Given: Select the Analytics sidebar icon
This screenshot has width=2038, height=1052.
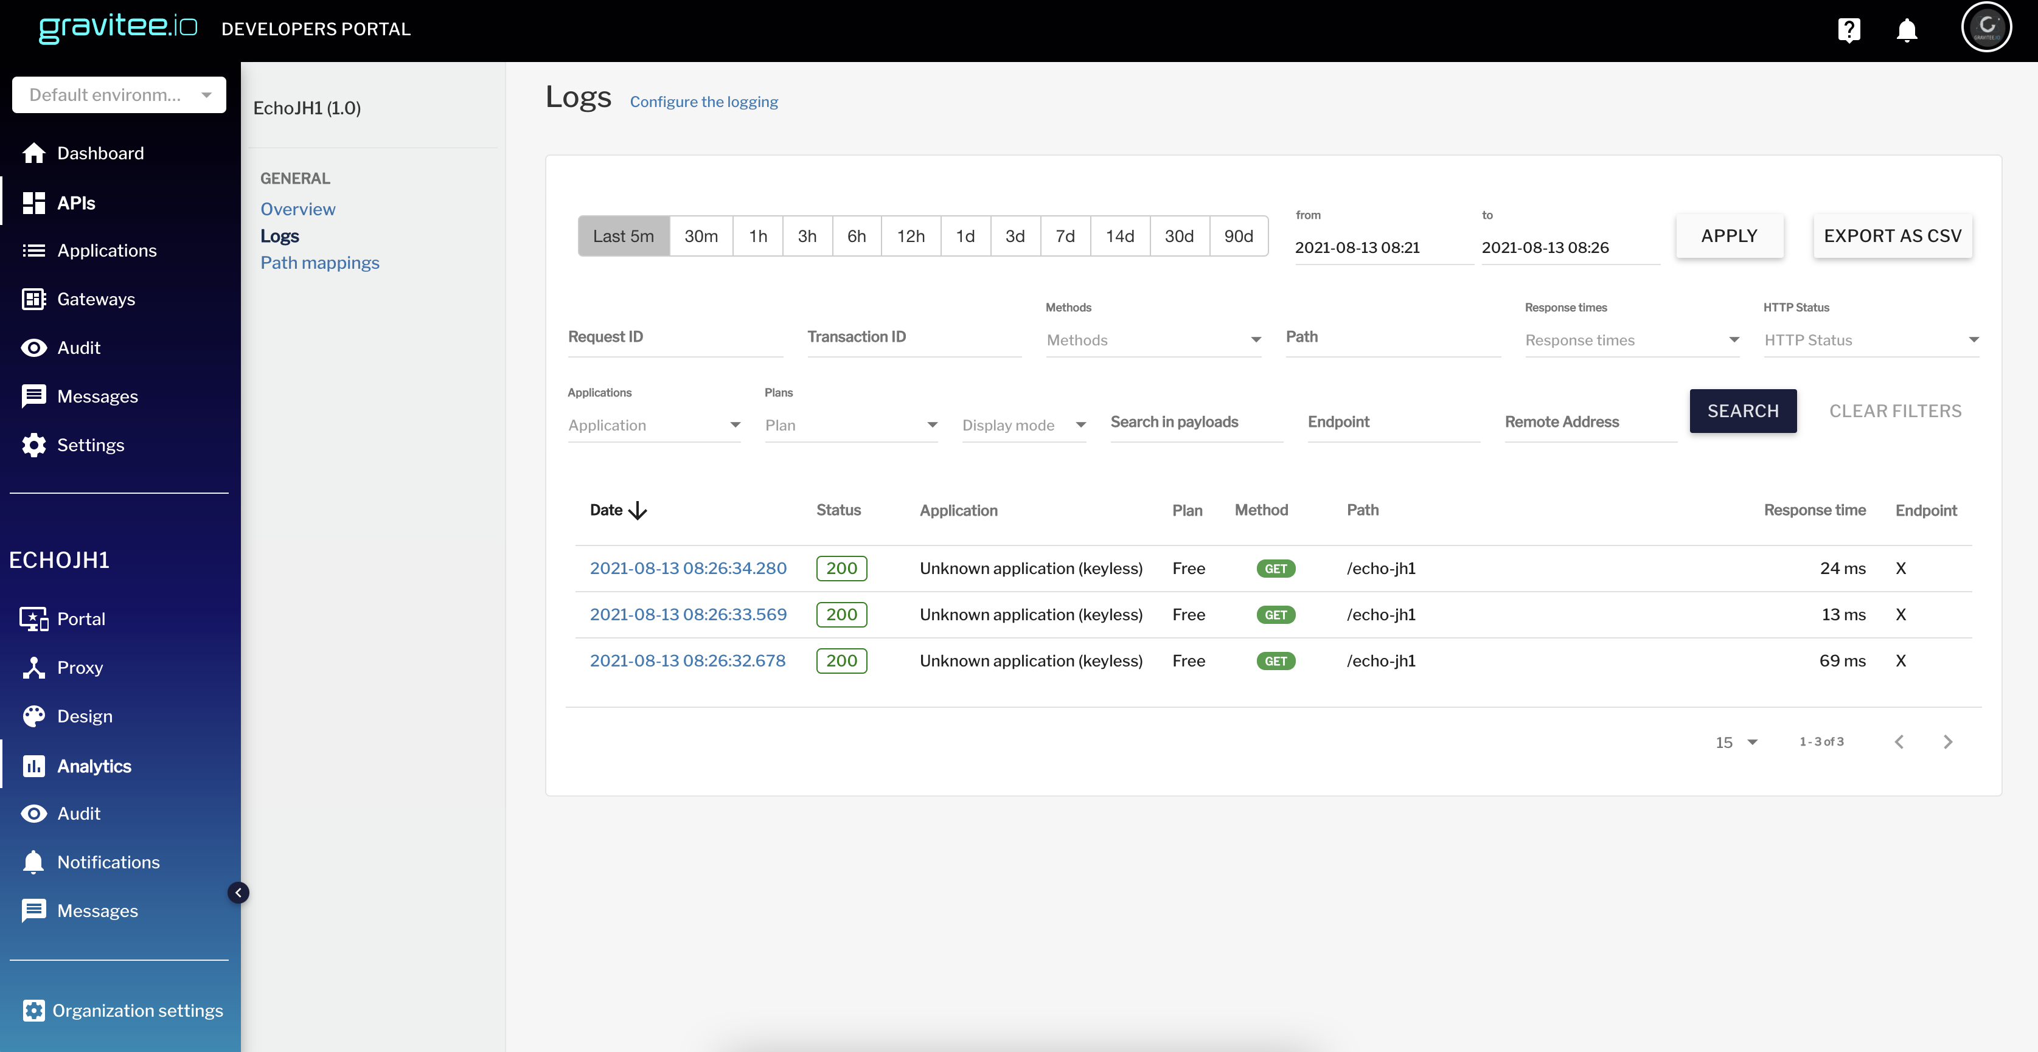Looking at the screenshot, I should pos(34,766).
